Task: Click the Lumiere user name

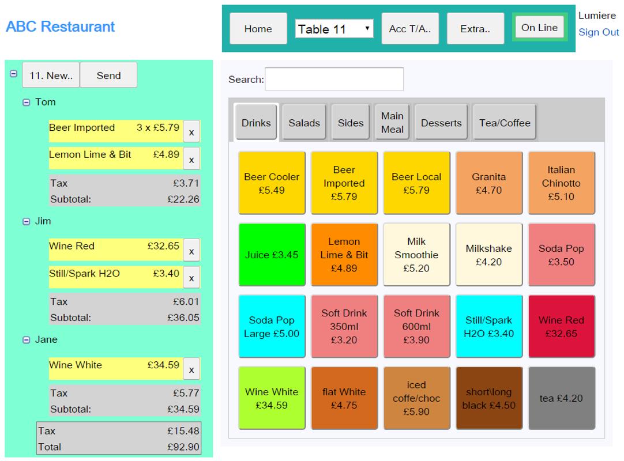Action: coord(597,16)
